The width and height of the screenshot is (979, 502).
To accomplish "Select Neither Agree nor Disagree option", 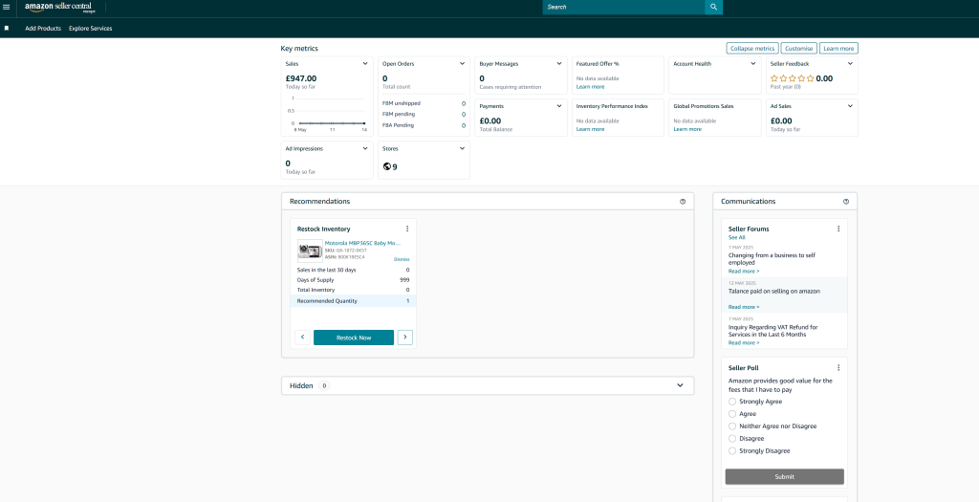I will coord(732,426).
